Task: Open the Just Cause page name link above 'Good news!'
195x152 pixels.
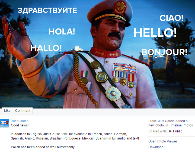Action: [x=20, y=121]
